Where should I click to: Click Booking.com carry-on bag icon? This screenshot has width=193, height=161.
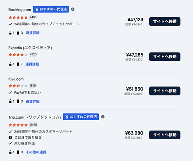click(x=10, y=33)
